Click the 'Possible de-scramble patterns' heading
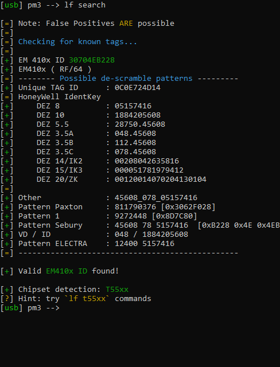Screen dimensions: 280x367 click(126, 79)
